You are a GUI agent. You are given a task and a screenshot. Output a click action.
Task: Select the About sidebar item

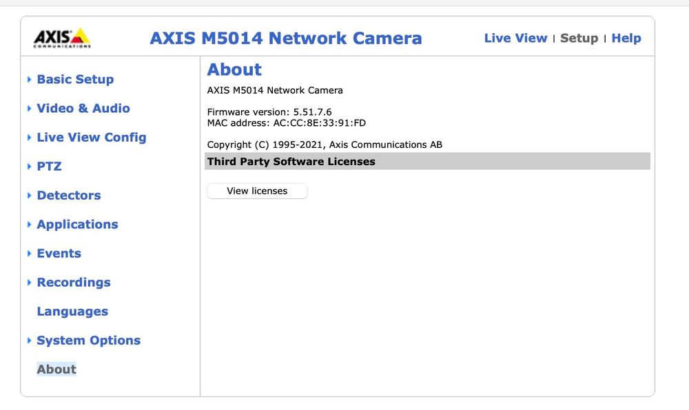point(56,369)
